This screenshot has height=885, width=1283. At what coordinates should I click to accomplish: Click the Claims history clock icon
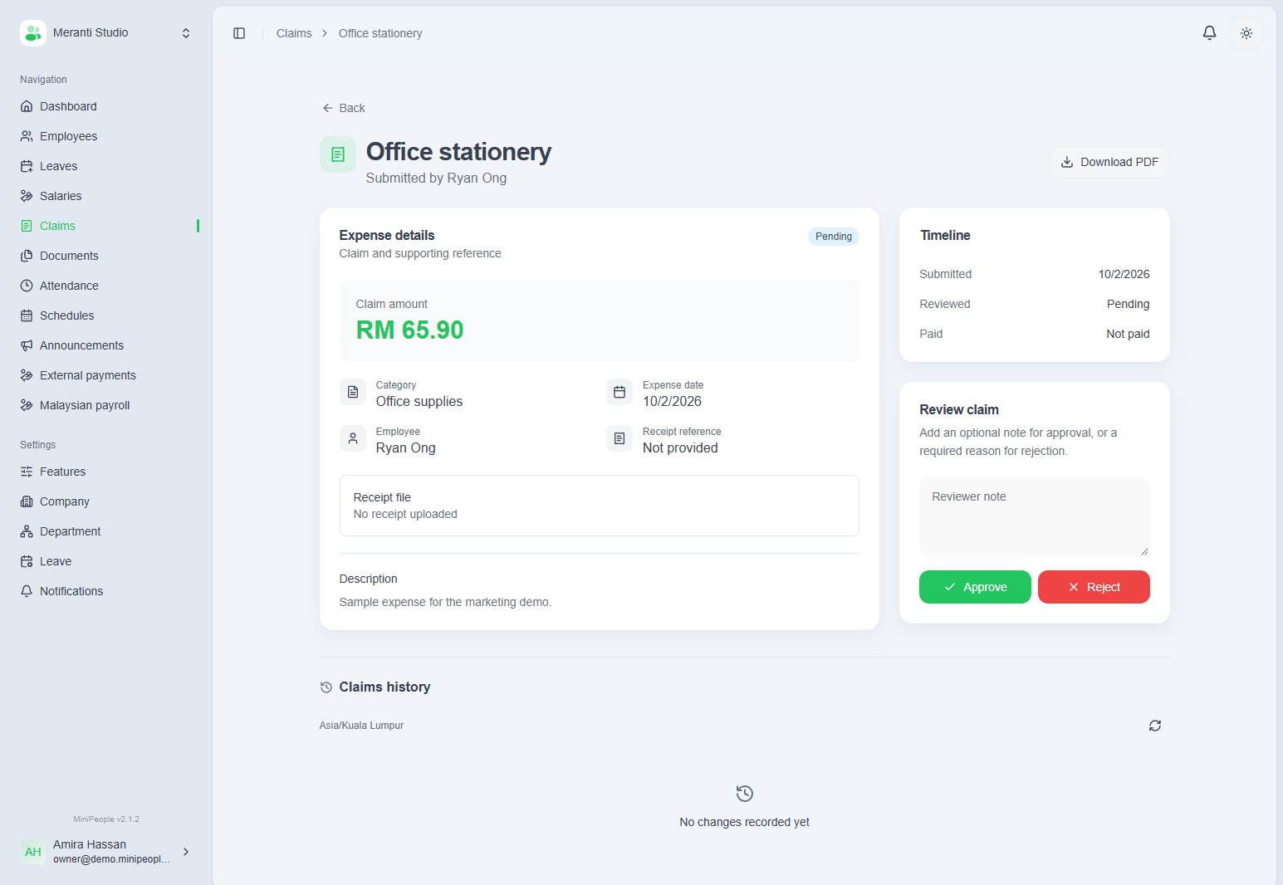coord(326,687)
